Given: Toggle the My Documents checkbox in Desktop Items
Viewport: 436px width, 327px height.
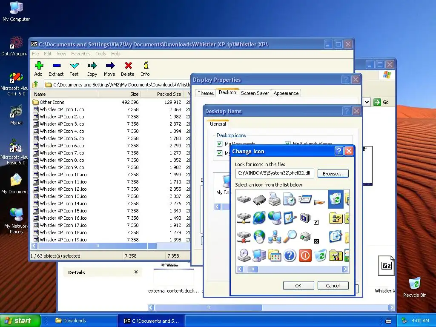Looking at the screenshot, I should click(219, 144).
